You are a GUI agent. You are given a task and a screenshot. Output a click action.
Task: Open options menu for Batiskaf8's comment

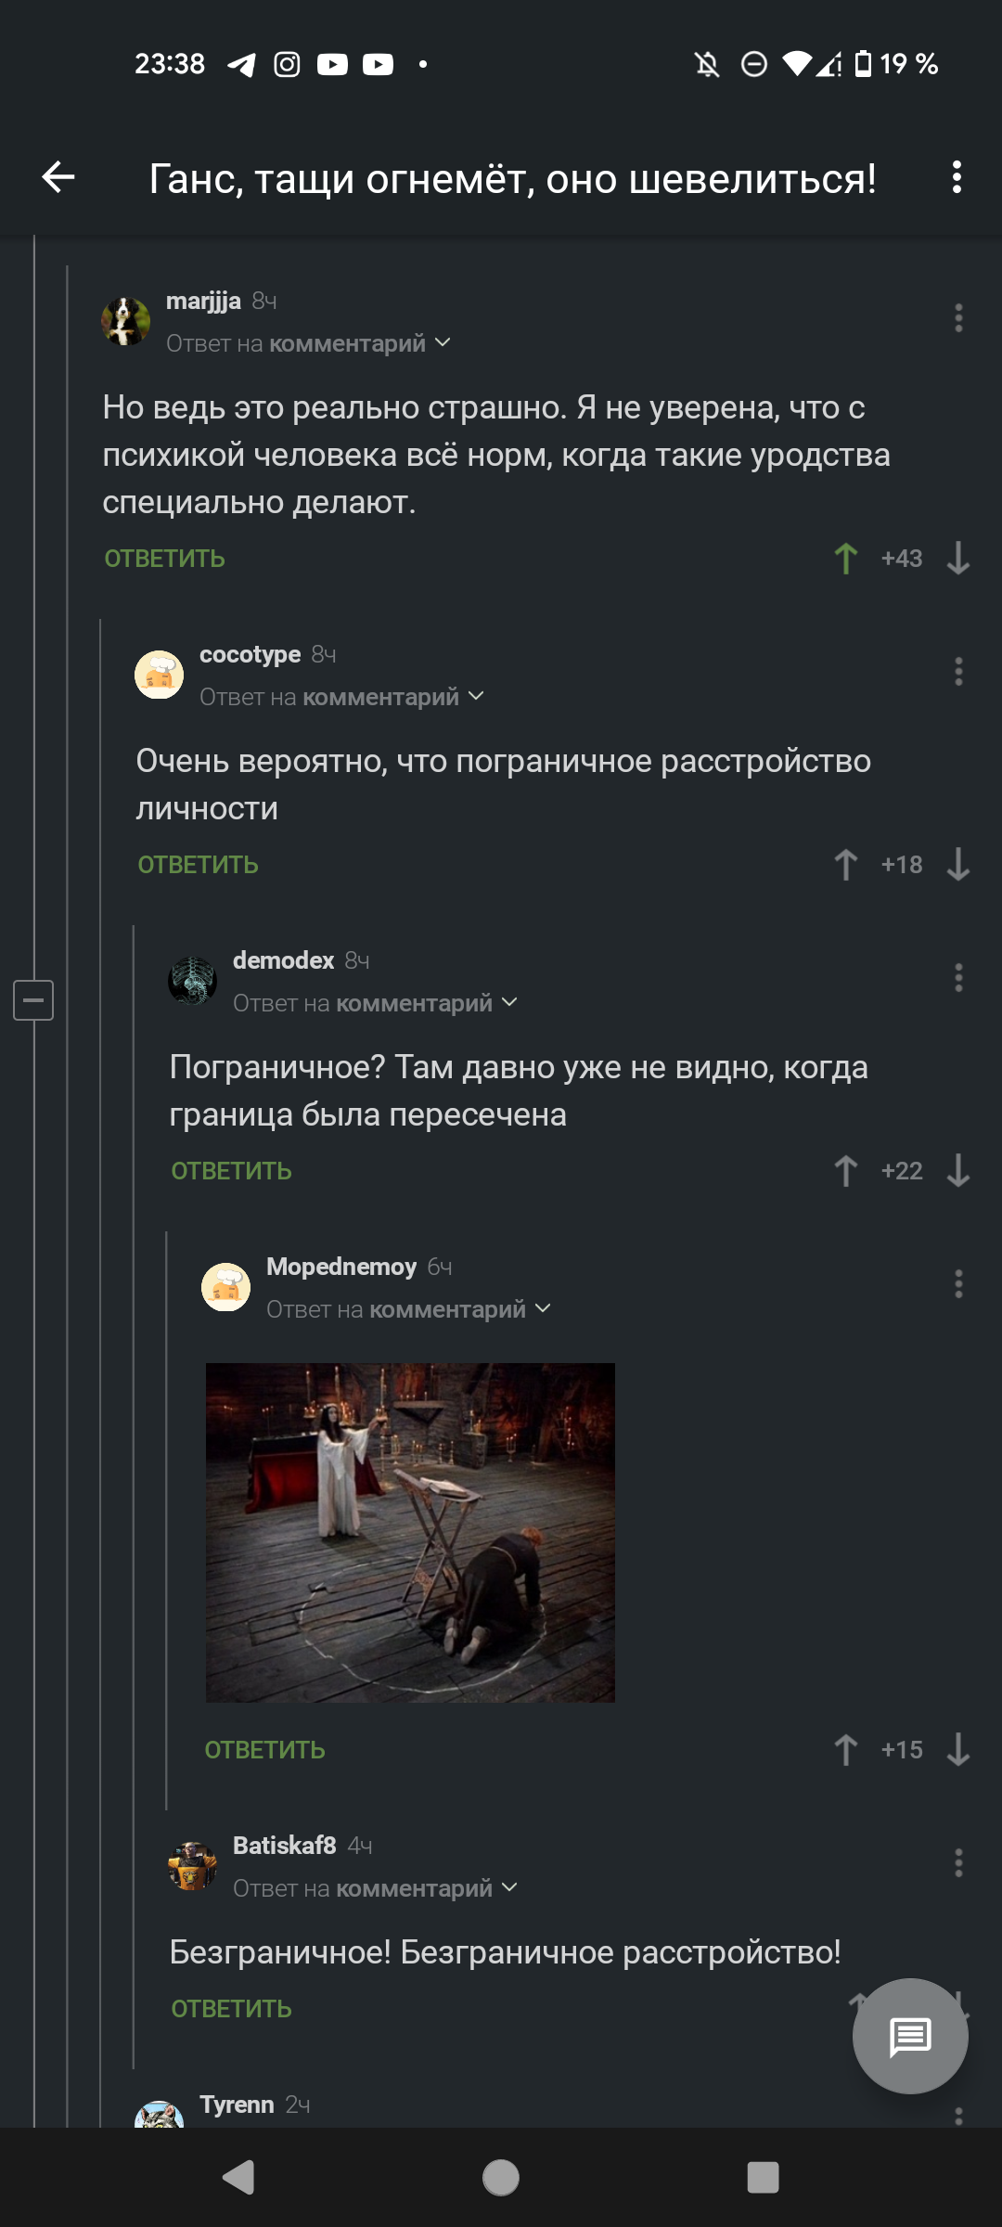tap(958, 1863)
